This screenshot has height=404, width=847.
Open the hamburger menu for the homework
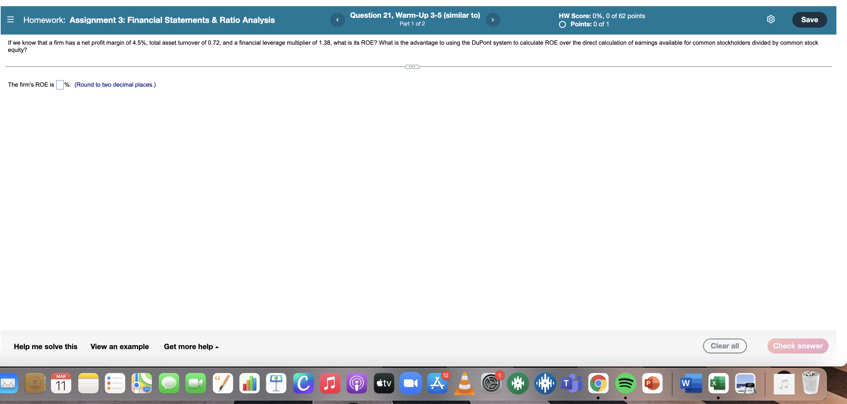coord(11,19)
